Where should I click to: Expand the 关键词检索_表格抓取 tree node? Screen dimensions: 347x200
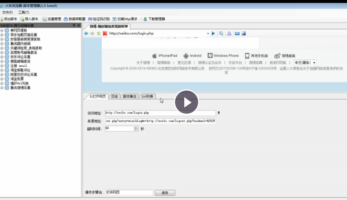tap(2, 48)
